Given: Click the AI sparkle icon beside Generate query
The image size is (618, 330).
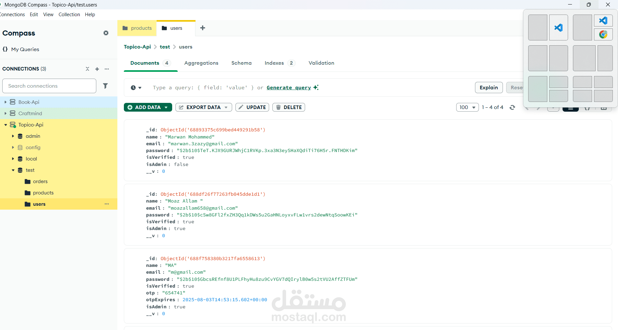Looking at the screenshot, I should pos(316,87).
